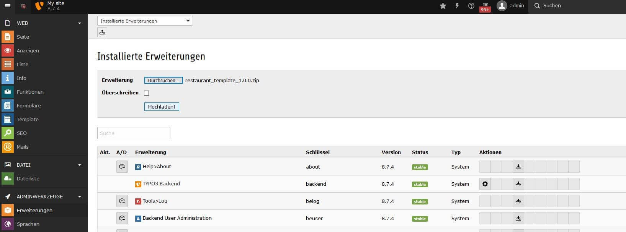Download the beuser extension as zip
The image size is (626, 232).
[518, 218]
